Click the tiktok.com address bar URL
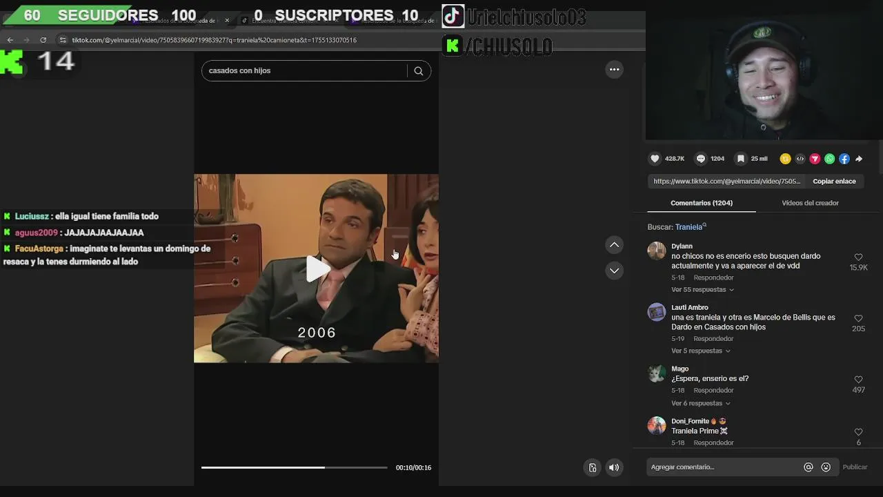Viewport: 883px width, 497px height. point(214,40)
